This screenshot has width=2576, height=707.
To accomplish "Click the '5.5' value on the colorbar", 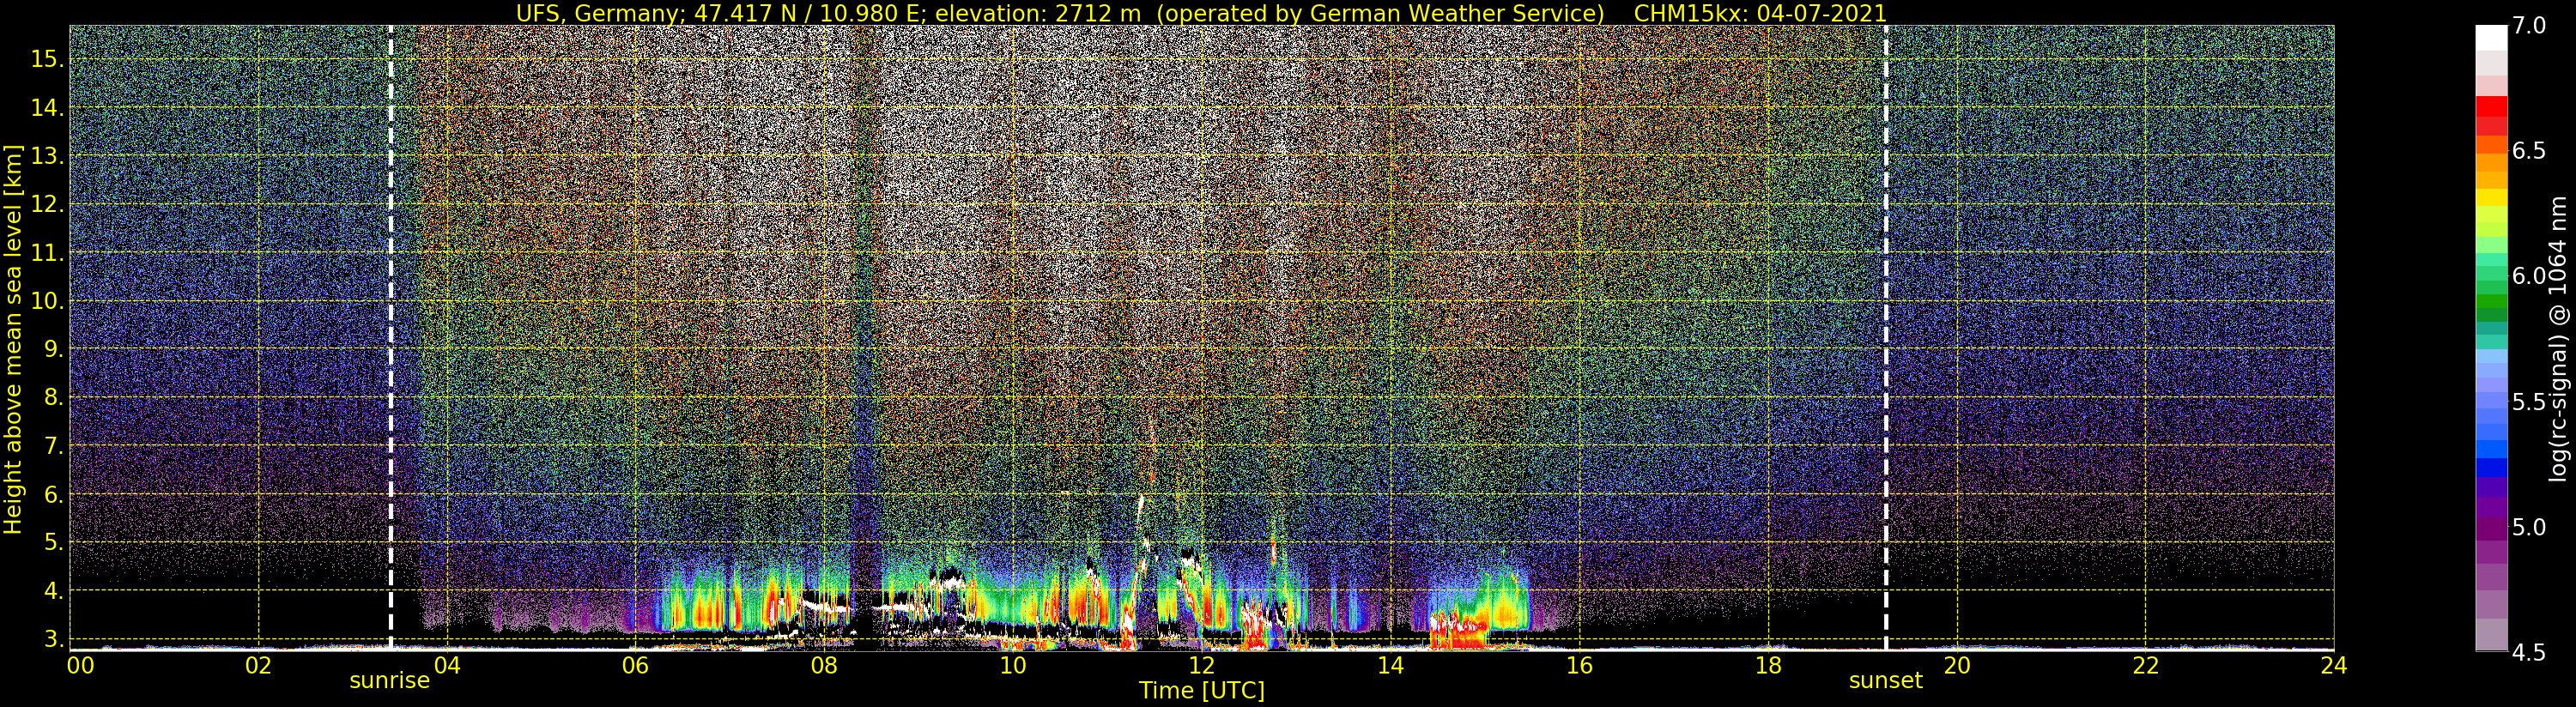I will pos(2529,402).
